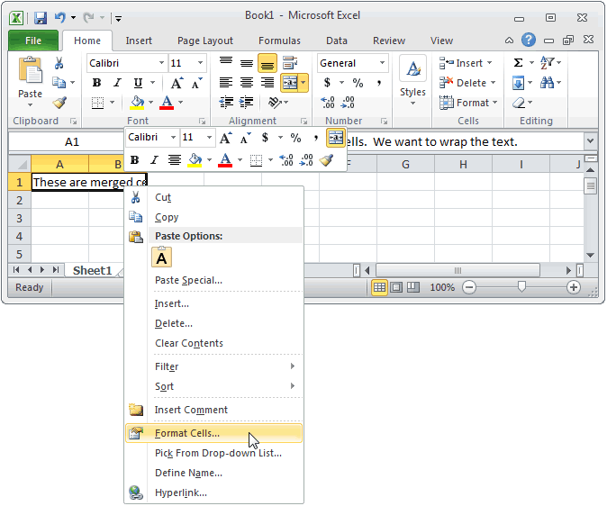Open the ribbon Calibri font name dropdown

161,63
